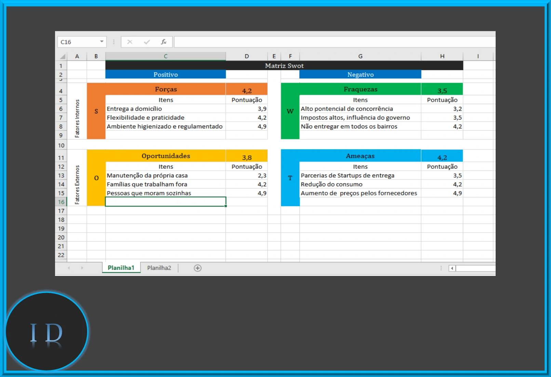The height and width of the screenshot is (377, 551).
Task: Select column A header
Action: click(x=77, y=56)
